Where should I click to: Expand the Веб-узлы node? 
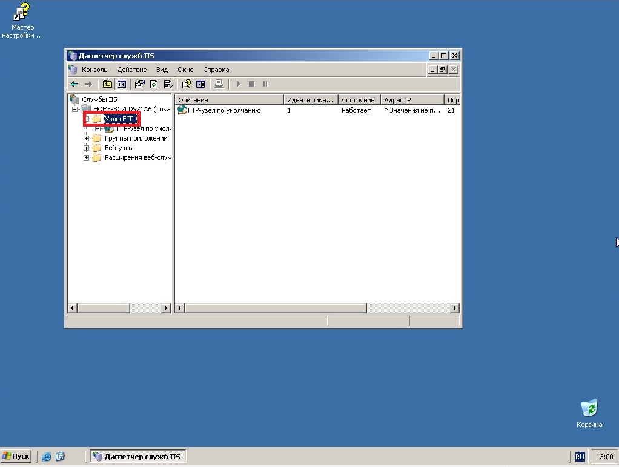86,148
